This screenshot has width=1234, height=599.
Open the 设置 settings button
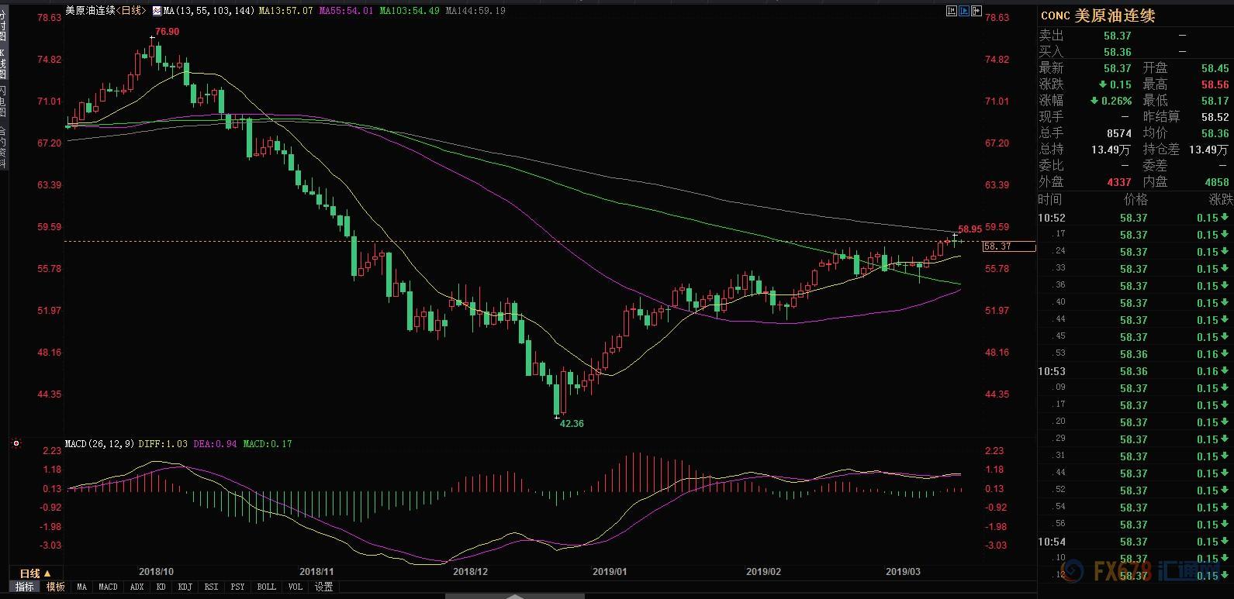[x=323, y=587]
